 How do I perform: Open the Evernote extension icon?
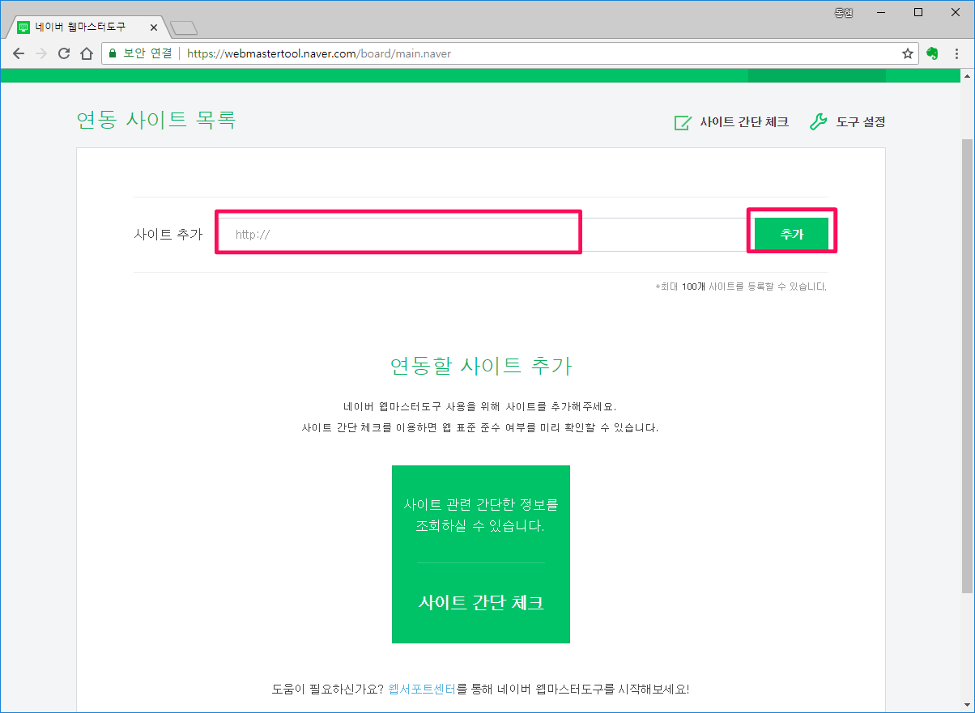pyautogui.click(x=933, y=54)
